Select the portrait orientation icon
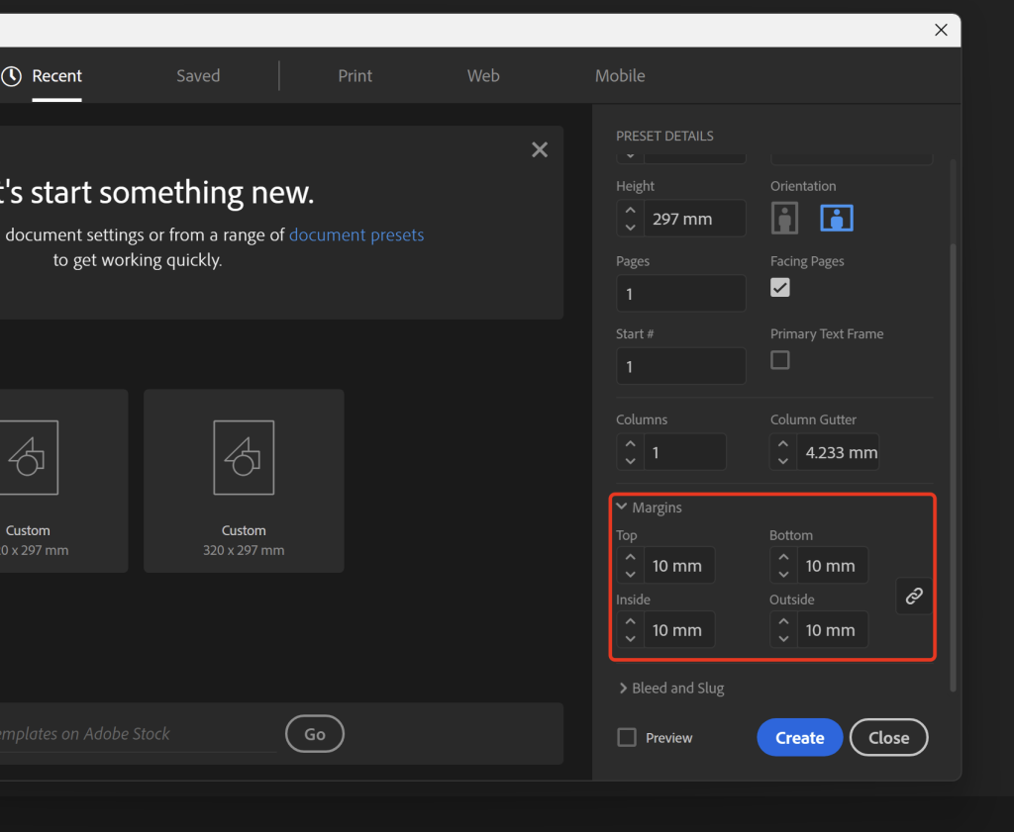Image resolution: width=1014 pixels, height=832 pixels. [x=784, y=219]
